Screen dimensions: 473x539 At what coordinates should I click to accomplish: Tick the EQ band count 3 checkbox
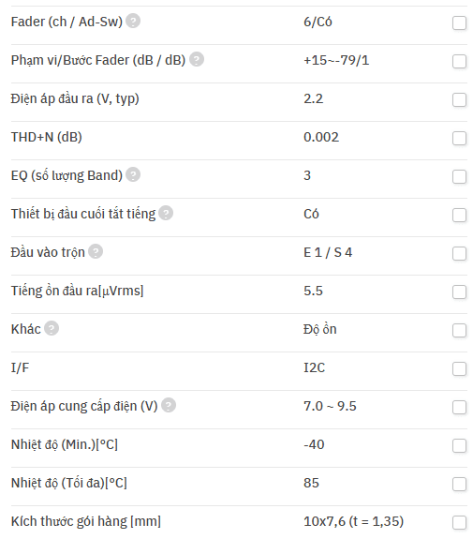[459, 176]
